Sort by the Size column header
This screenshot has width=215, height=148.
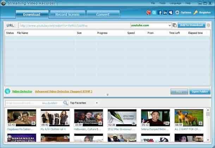[79, 33]
